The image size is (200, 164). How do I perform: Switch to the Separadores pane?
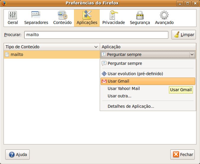(x=36, y=18)
